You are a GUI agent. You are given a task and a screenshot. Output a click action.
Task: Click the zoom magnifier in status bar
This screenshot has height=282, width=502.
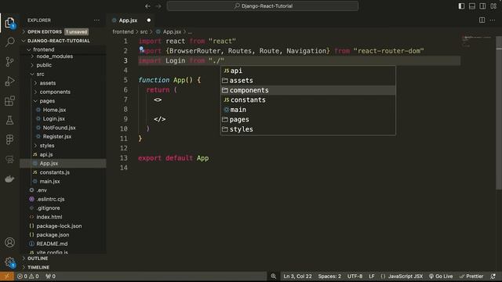tap(273, 277)
